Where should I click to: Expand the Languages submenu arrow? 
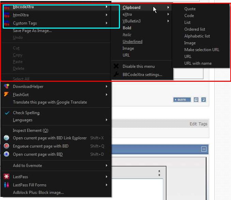coord(107,120)
